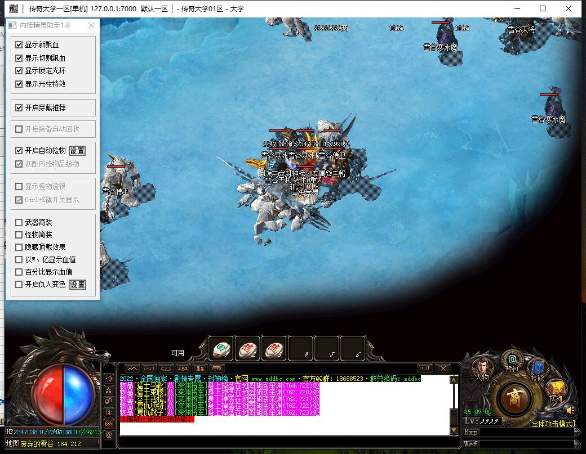Viewport: 586px width, 454px height.
Task: Enable 开启仇人变色 checkbox
Action: coord(19,284)
